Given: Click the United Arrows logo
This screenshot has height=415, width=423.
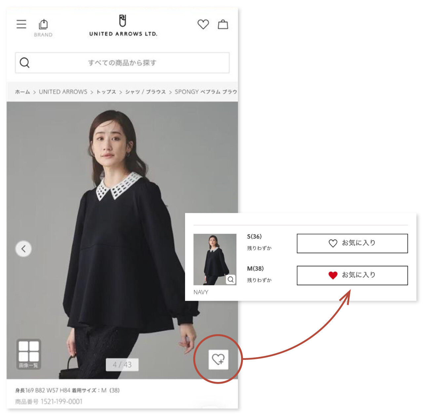Looking at the screenshot, I should (123, 26).
